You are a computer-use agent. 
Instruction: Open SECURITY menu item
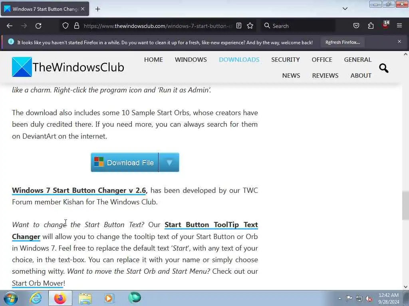(285, 60)
